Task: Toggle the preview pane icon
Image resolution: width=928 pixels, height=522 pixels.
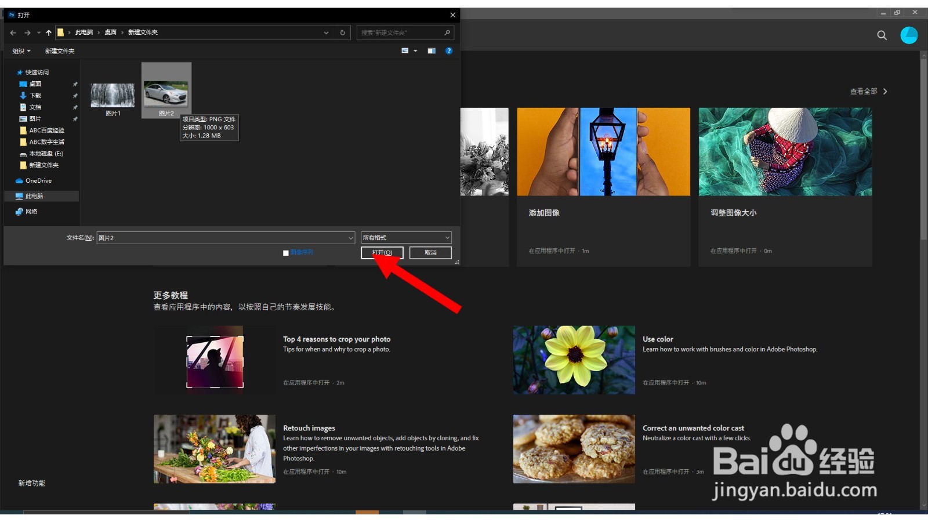Action: click(x=432, y=51)
